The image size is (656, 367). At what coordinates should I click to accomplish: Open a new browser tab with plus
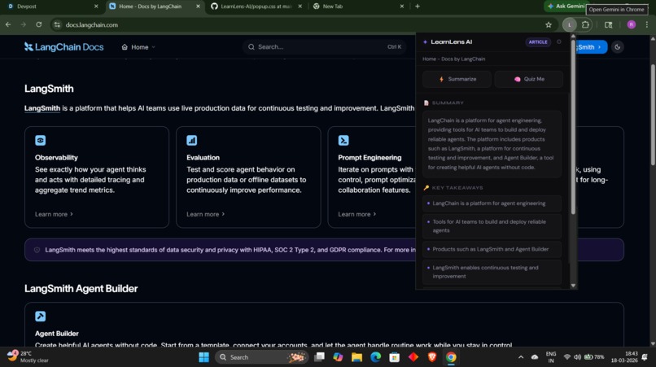[x=417, y=7]
